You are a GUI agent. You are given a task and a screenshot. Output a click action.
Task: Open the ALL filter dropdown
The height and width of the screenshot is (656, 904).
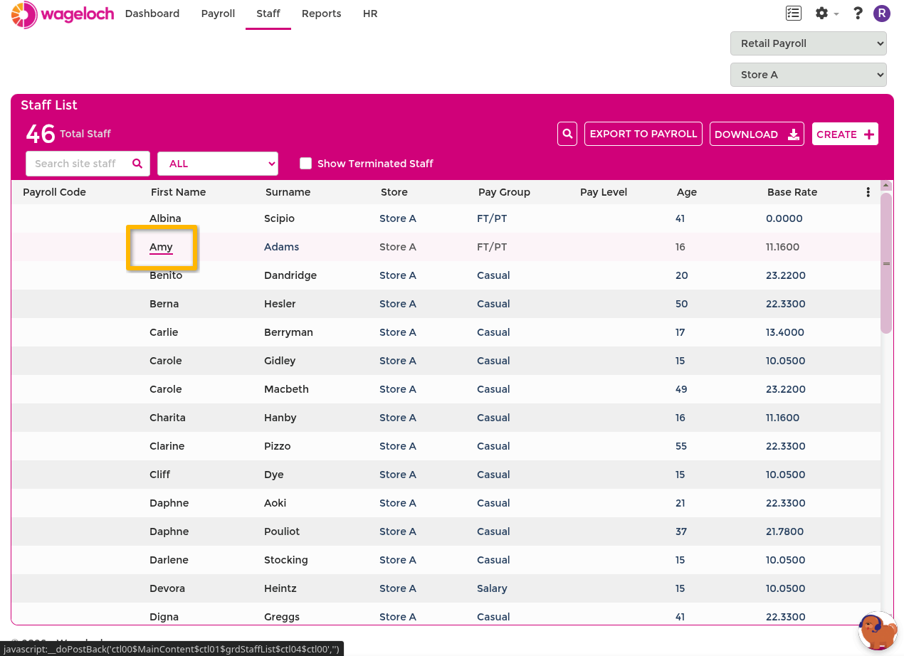click(x=218, y=164)
